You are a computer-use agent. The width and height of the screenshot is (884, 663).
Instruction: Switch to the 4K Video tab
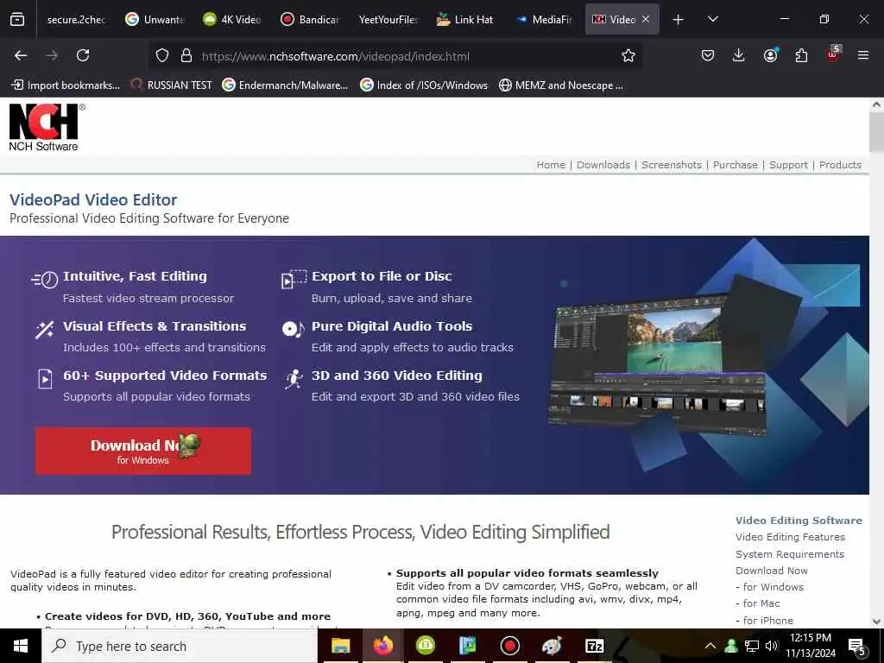pyautogui.click(x=232, y=20)
